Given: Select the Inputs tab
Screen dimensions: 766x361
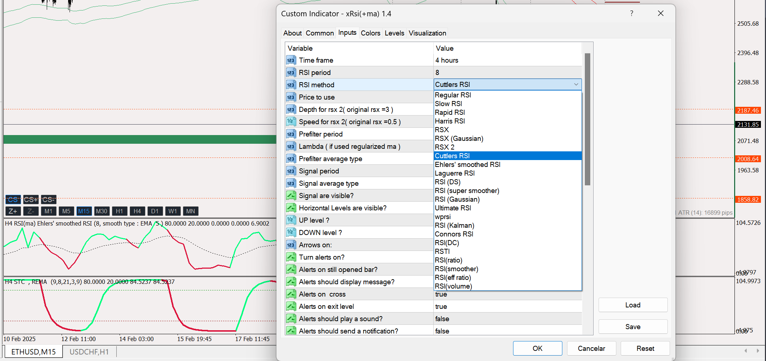Looking at the screenshot, I should click(347, 33).
